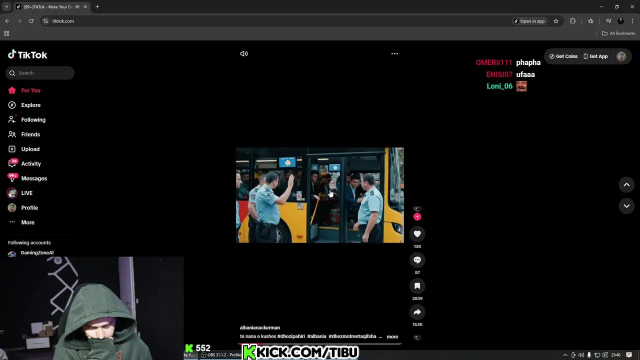Open the OBS 31.1.2 taskbar window
This screenshot has width=640, height=360.
(220, 355)
